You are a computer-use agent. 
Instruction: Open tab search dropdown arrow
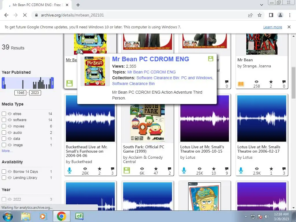[x=261, y=5]
